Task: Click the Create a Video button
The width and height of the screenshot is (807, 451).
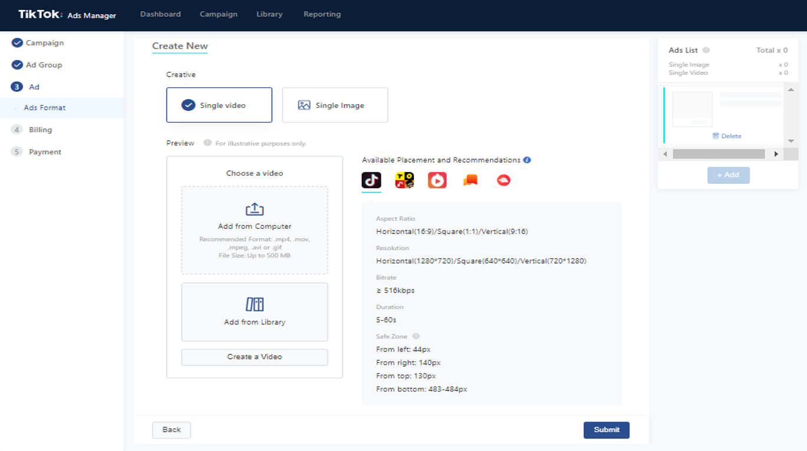Action: pyautogui.click(x=255, y=357)
